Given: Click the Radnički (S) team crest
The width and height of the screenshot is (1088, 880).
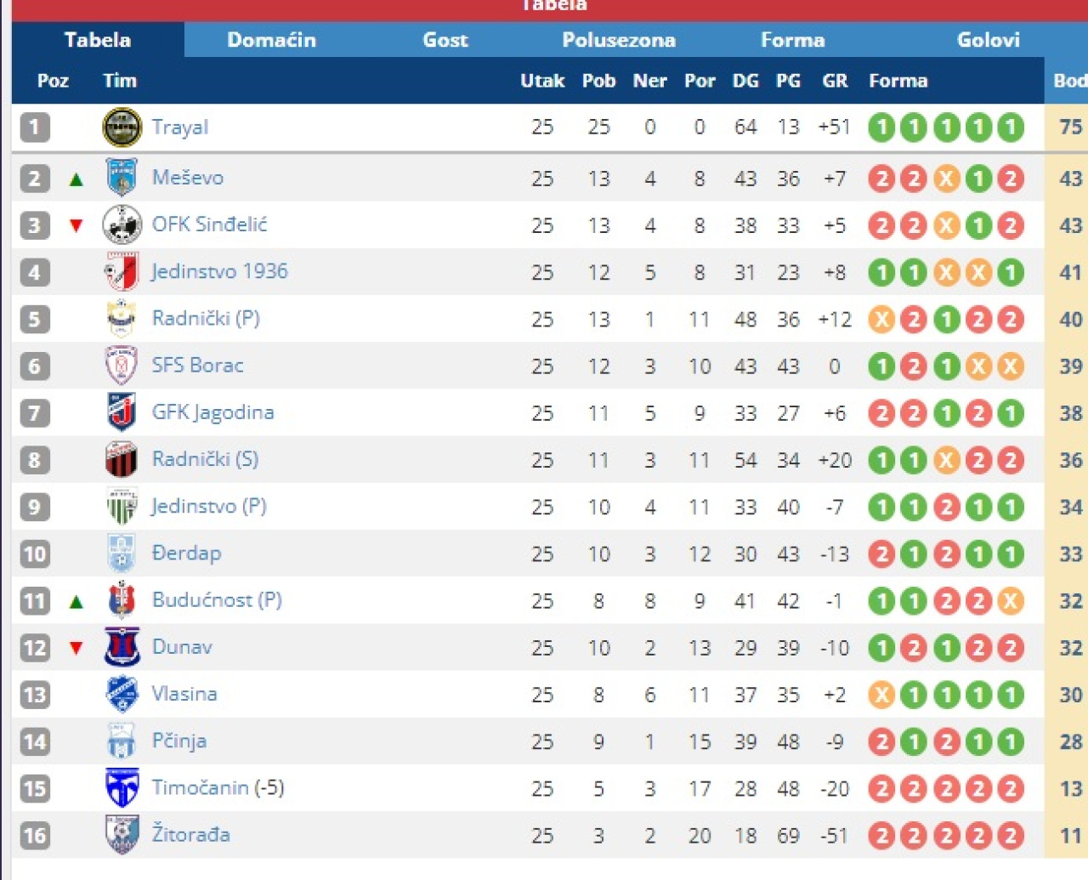Looking at the screenshot, I should [122, 460].
